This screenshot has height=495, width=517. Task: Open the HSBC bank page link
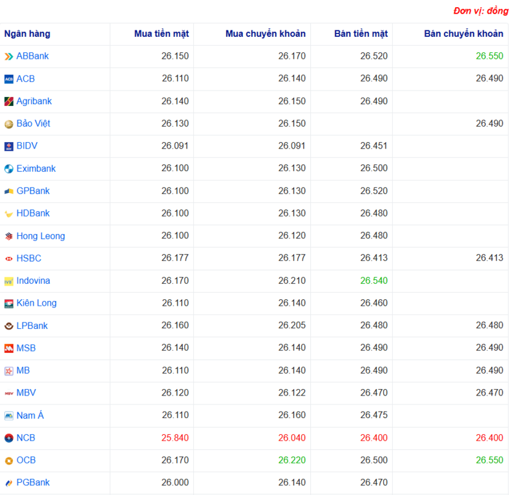(x=29, y=258)
